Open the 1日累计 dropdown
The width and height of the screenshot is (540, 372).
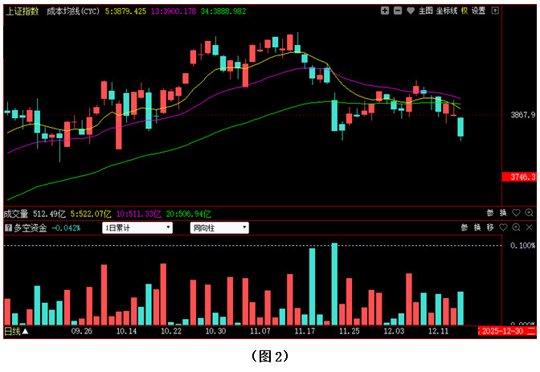[x=138, y=227]
